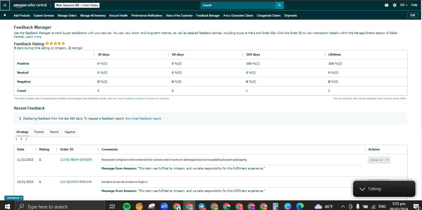Go to the previous feedback page arrow
This screenshot has width=422, height=210.
point(16,139)
